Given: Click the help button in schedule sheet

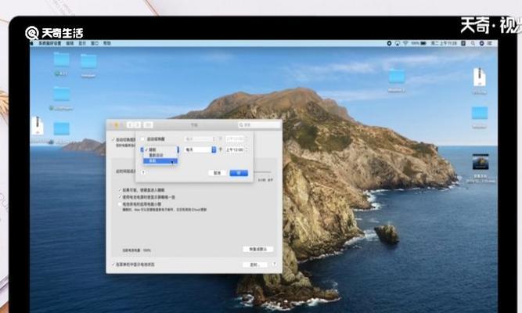Looking at the screenshot, I should coord(143,172).
